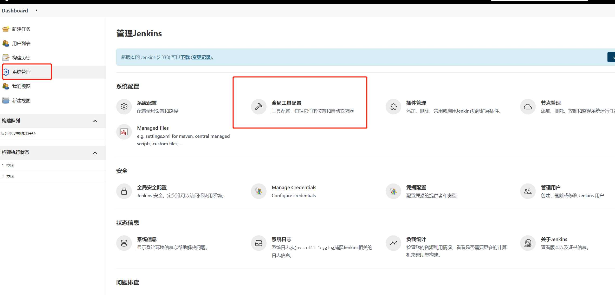Open 新建视图 in the sidebar
Viewport: 615px width, 295px height.
[21, 100]
